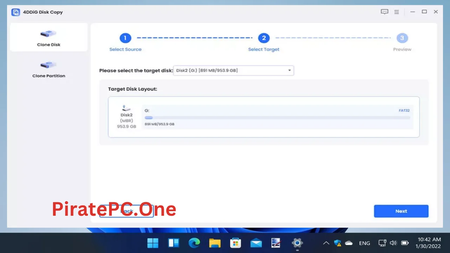Click the Windows Security tray icon

[338, 243]
